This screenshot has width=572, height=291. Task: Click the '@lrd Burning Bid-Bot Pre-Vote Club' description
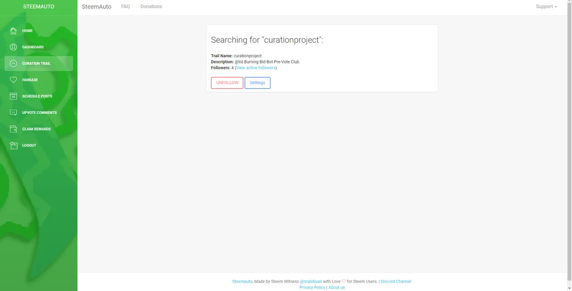click(x=267, y=62)
